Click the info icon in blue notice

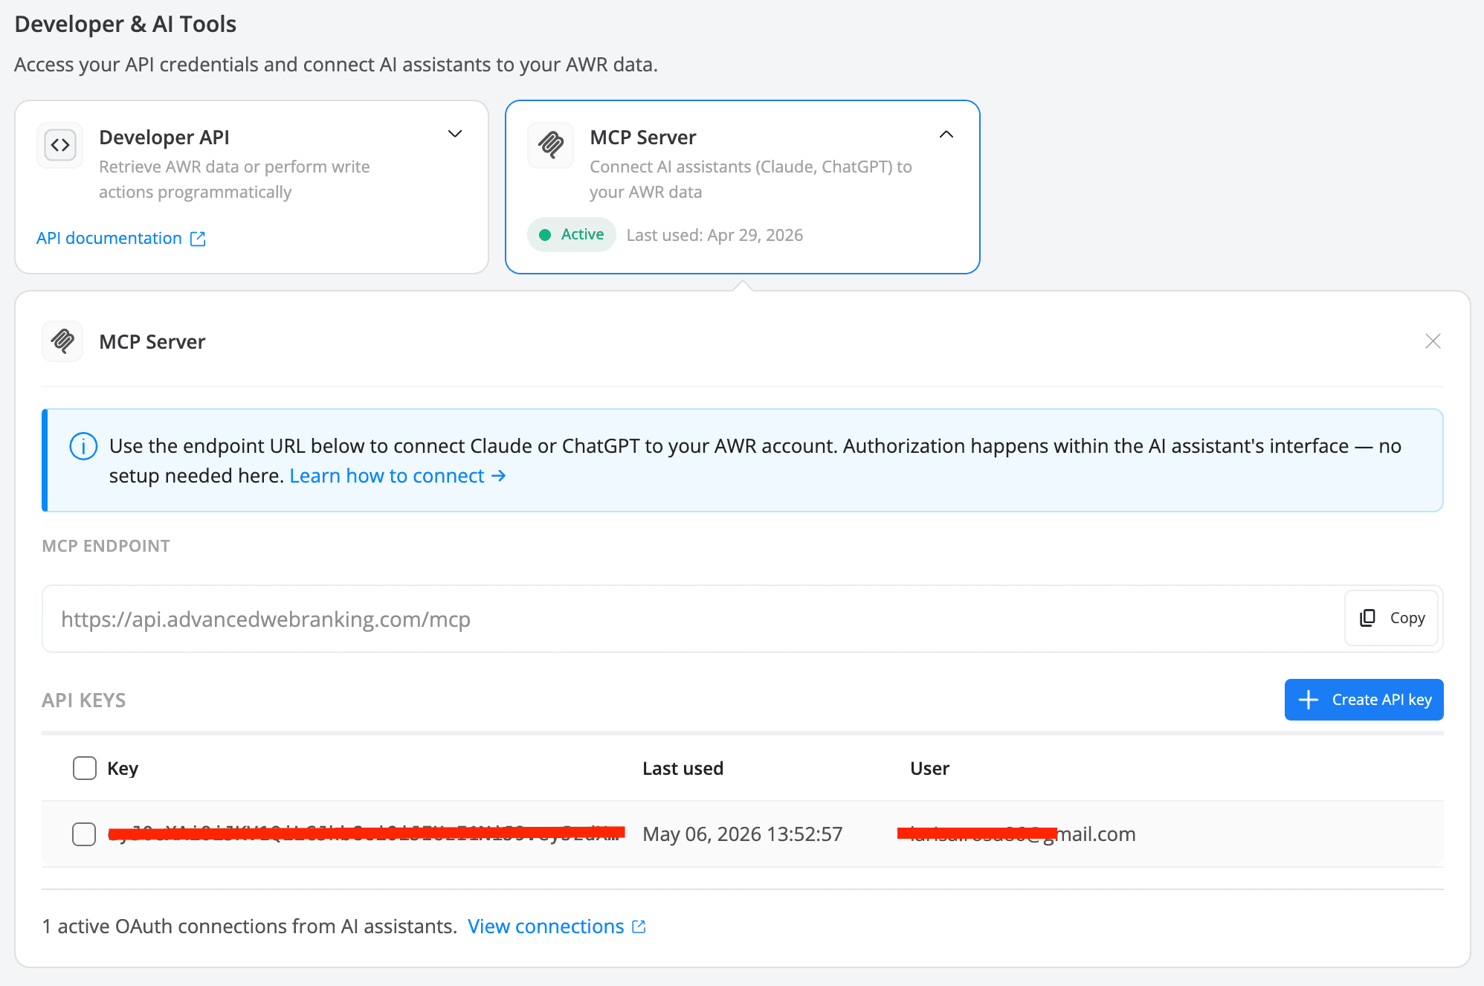83,446
